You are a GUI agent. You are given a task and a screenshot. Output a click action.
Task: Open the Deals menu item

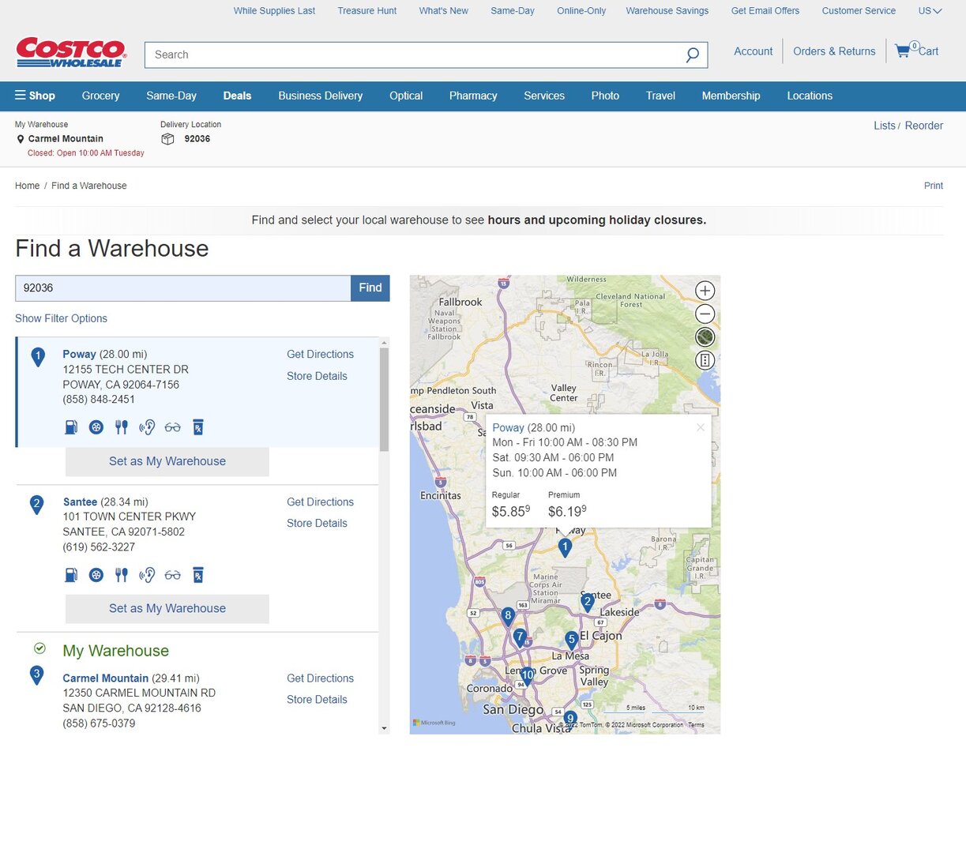click(237, 96)
